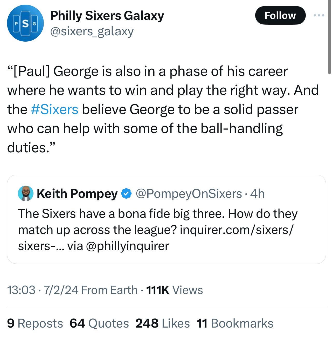Click the 13:03 · 7/2/24 timestamp
This screenshot has height=339, width=333.
(43, 290)
